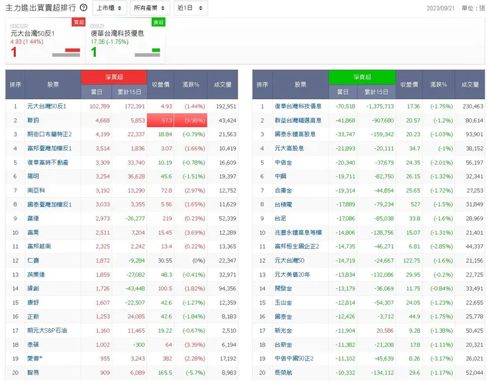The width and height of the screenshot is (490, 381).
Task: Open stock link 泰碩
Action: point(33,345)
